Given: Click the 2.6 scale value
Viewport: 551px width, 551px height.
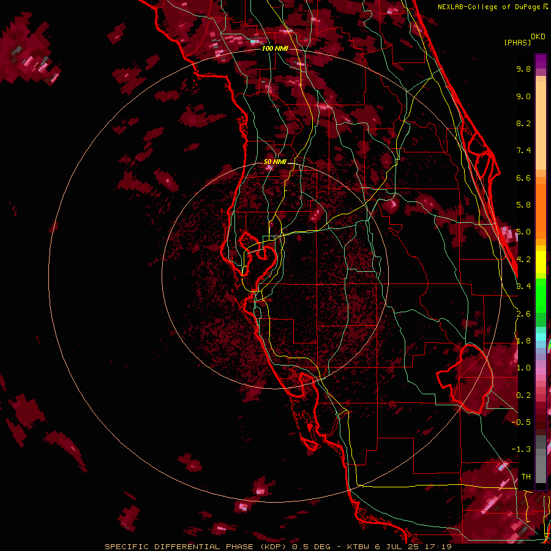Looking at the screenshot, I should pos(523,314).
